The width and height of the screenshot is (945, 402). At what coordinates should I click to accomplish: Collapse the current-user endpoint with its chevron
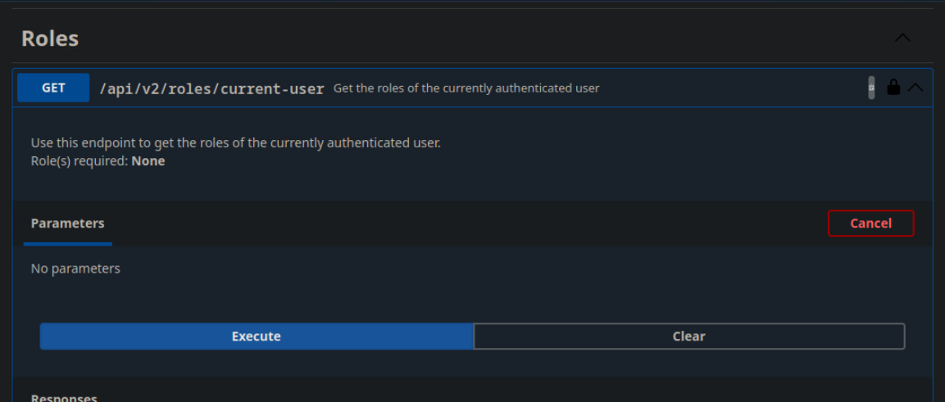click(915, 88)
